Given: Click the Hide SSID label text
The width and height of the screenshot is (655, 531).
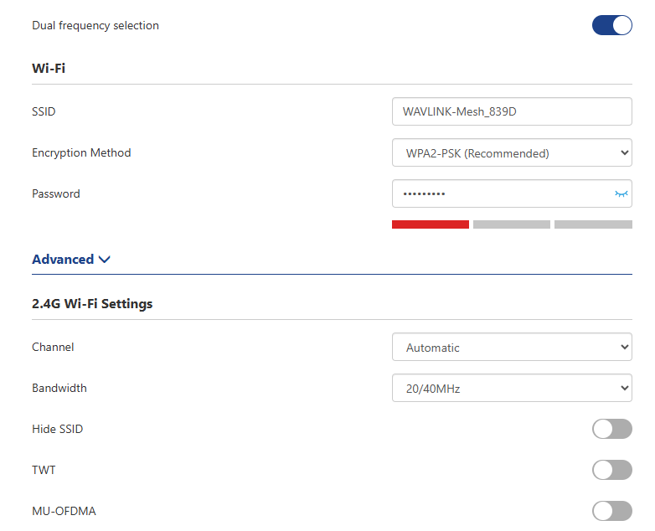Looking at the screenshot, I should (57, 429).
